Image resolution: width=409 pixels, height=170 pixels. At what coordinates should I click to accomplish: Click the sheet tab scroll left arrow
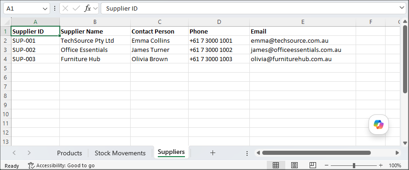14,153
